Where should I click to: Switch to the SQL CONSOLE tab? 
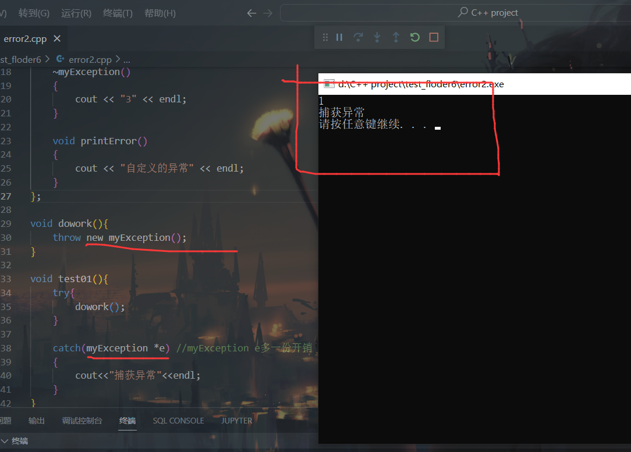click(x=178, y=421)
